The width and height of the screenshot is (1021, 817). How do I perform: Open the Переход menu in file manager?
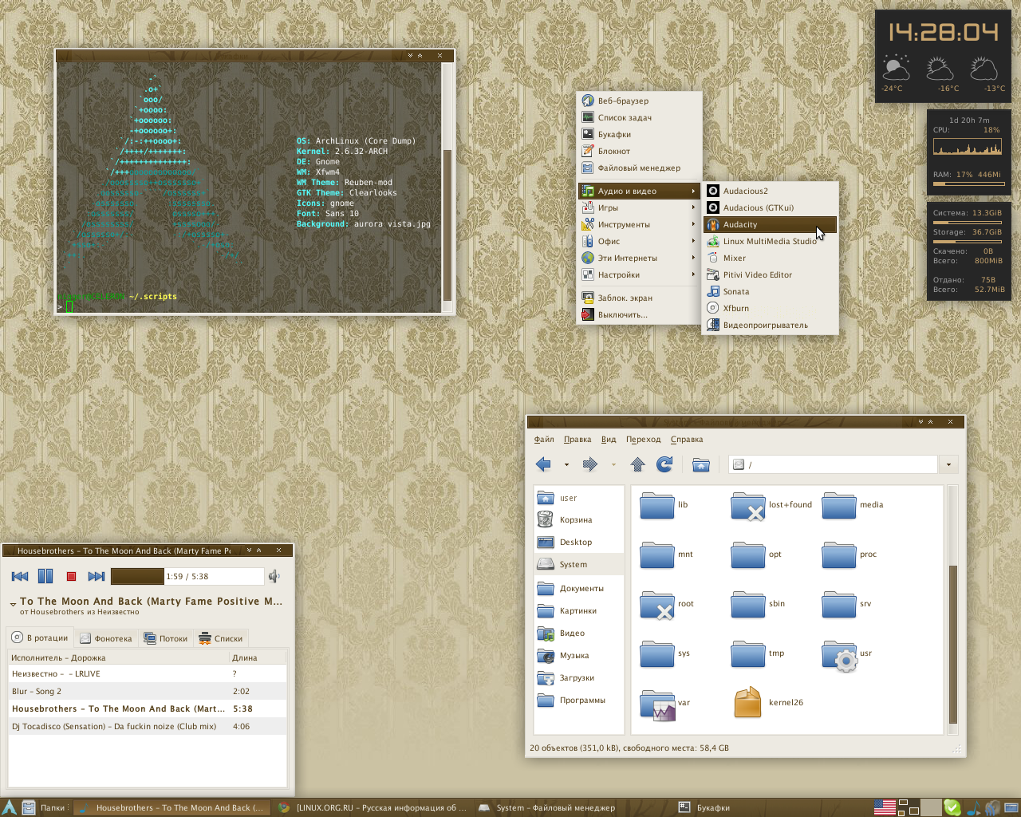pos(643,439)
